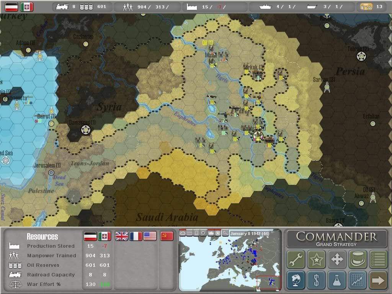The height and width of the screenshot is (294, 392).
Task: Select the Soviet flag tab in Resources panel
Action: tap(167, 236)
